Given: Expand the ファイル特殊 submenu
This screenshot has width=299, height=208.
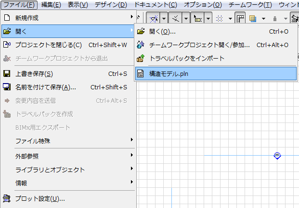Looking at the screenshot, I should (x=68, y=141).
